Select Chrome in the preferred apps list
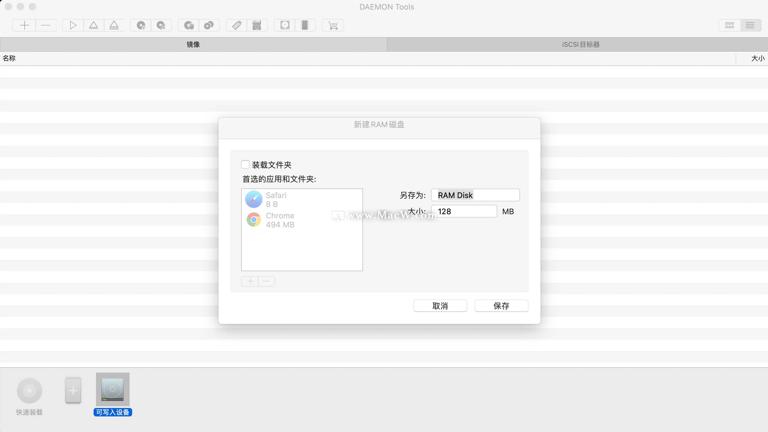The image size is (768, 432). (280, 220)
